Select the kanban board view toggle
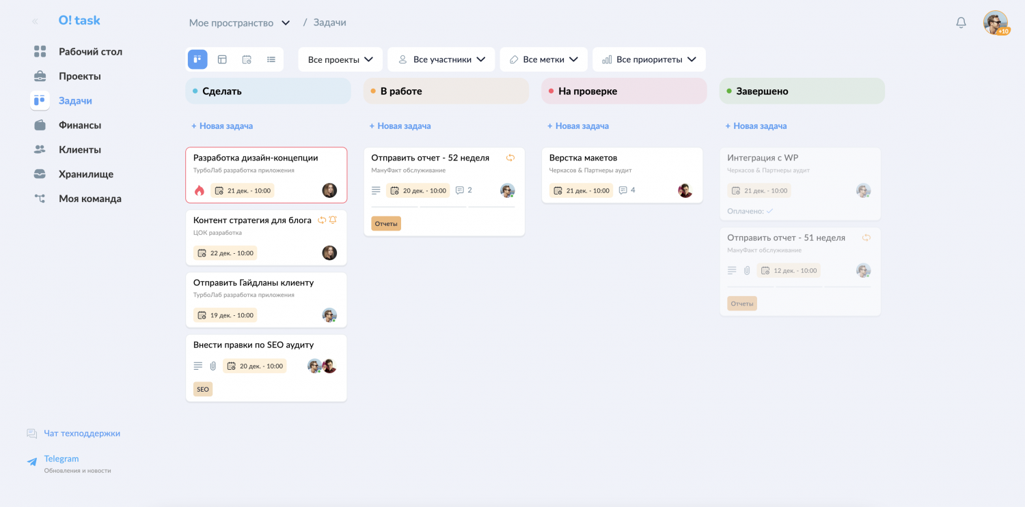 197,59
